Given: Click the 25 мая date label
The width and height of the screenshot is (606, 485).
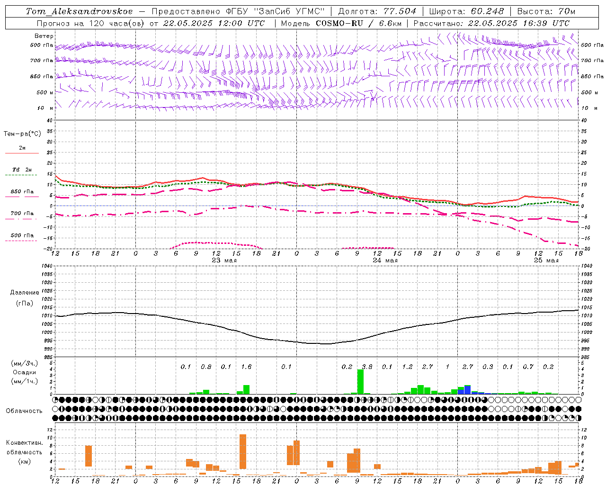Looking at the screenshot, I should (x=546, y=260).
